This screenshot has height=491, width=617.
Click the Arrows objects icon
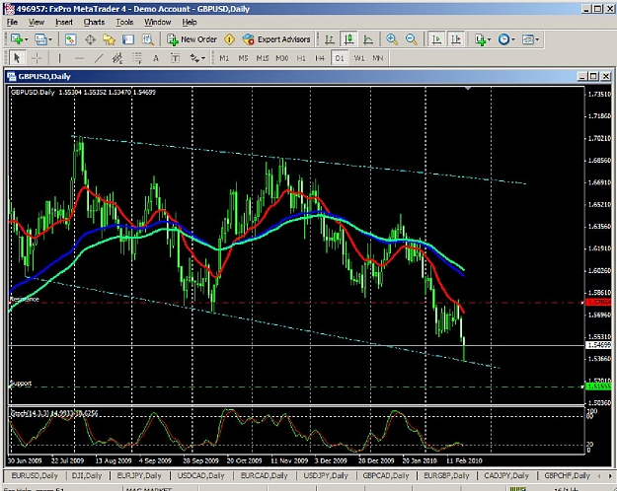(x=194, y=58)
